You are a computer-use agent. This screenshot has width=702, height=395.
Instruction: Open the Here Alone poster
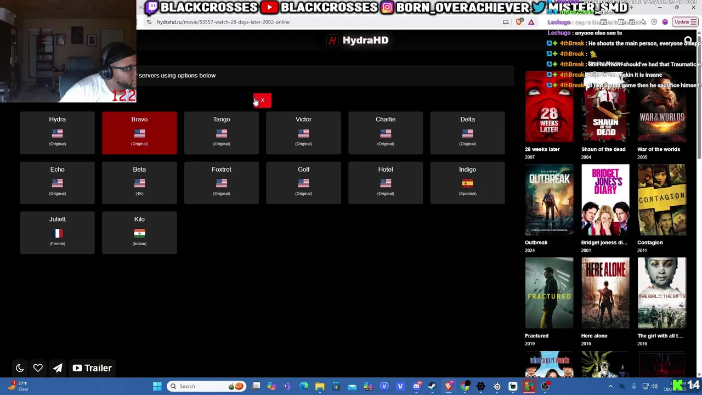(x=605, y=293)
